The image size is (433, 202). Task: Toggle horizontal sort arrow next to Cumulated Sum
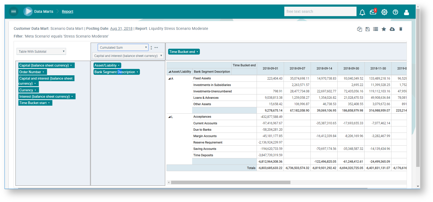point(156,48)
